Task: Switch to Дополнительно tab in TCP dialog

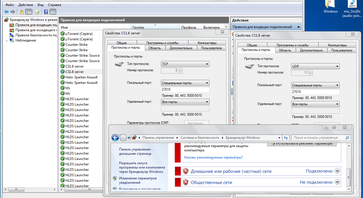Action: tap(181, 48)
